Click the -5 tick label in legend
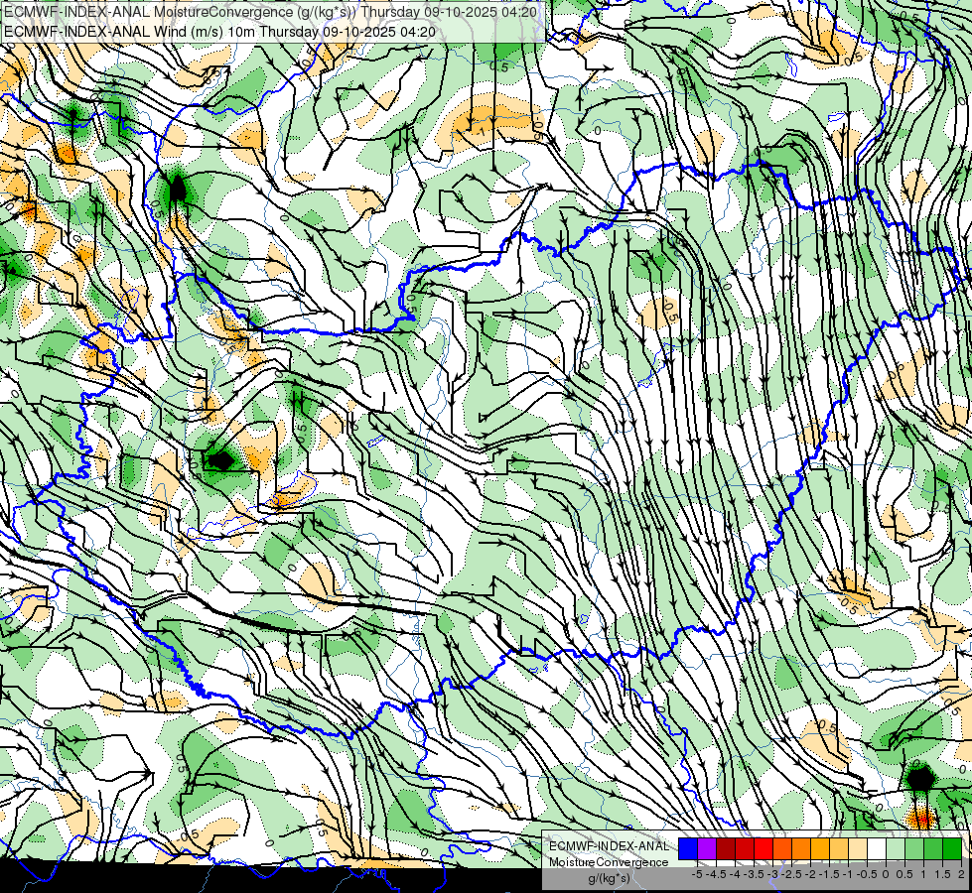This screenshot has width=972, height=893. (x=697, y=874)
